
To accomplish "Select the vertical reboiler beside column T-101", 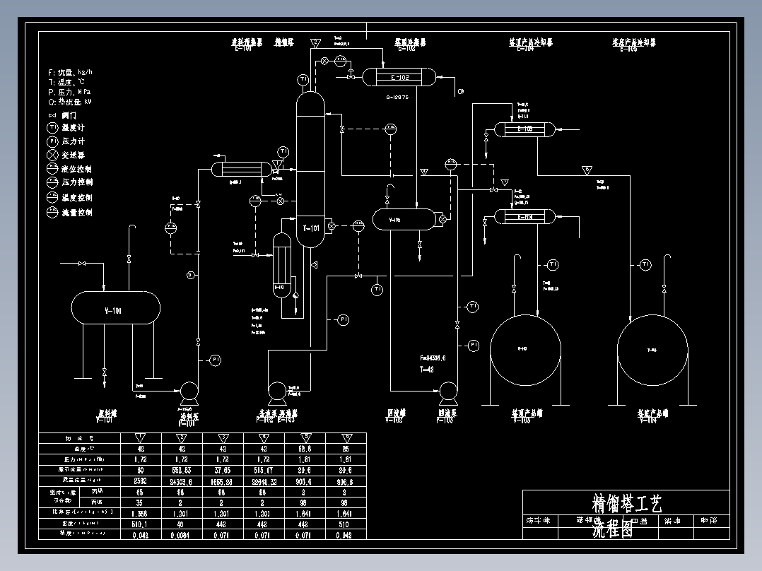I will tap(282, 265).
